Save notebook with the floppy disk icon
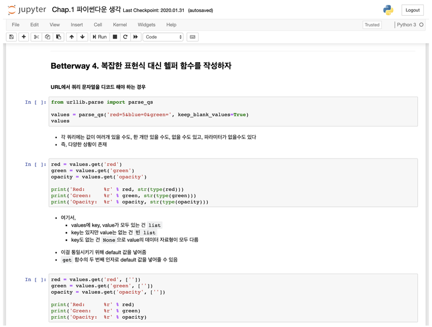The height and width of the screenshot is (327, 432). click(11, 37)
